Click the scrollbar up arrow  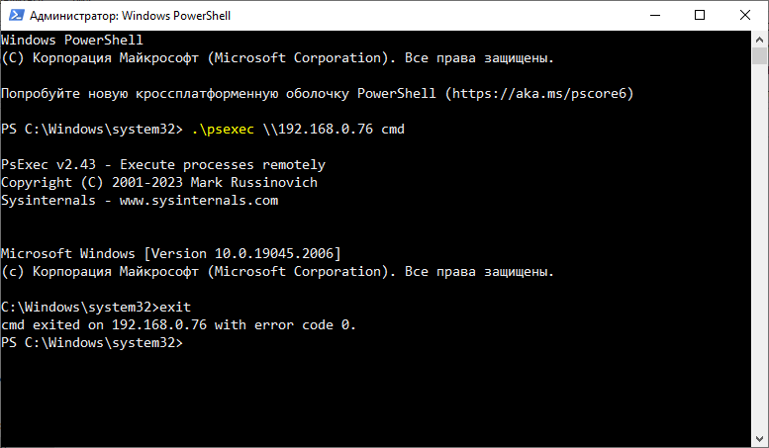coord(759,40)
